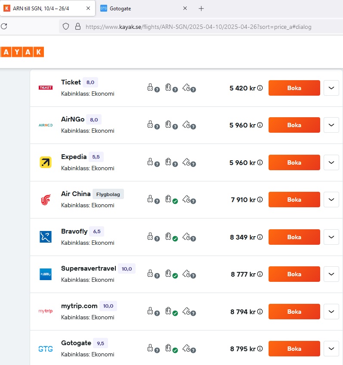This screenshot has width=343, height=365.
Task: Click the flight change icon for Expedia
Action: 187,162
